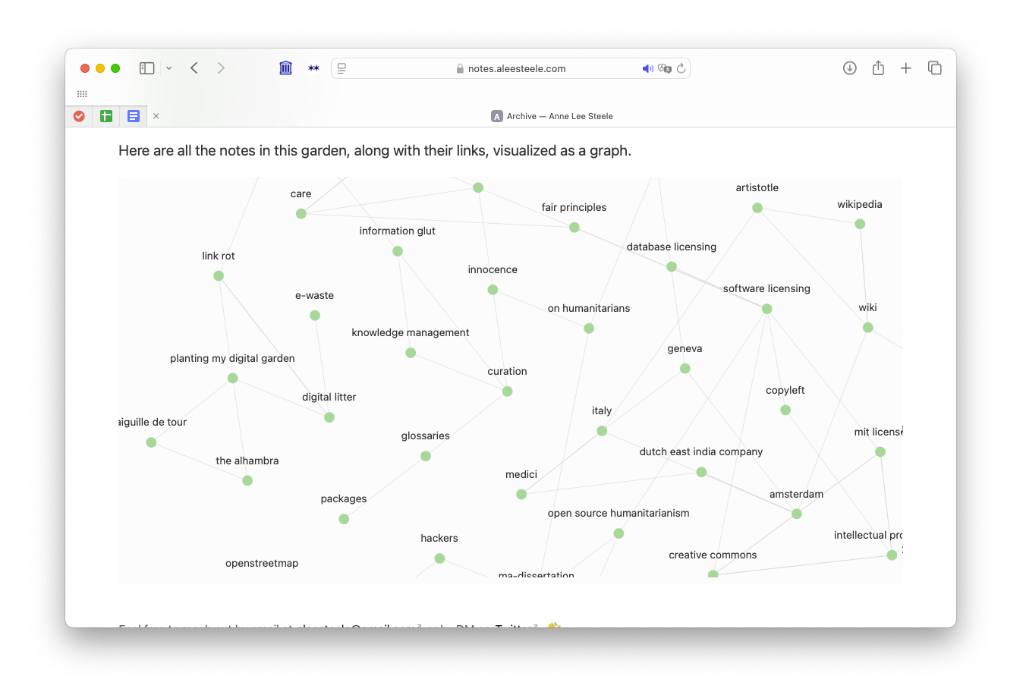Open the page reader menu icon
Viewport: 1023px width, 698px height.
(342, 68)
